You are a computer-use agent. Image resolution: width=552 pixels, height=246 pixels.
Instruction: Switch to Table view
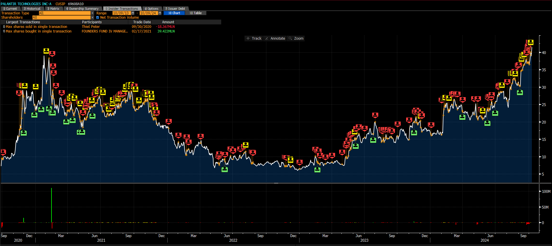[x=196, y=13]
